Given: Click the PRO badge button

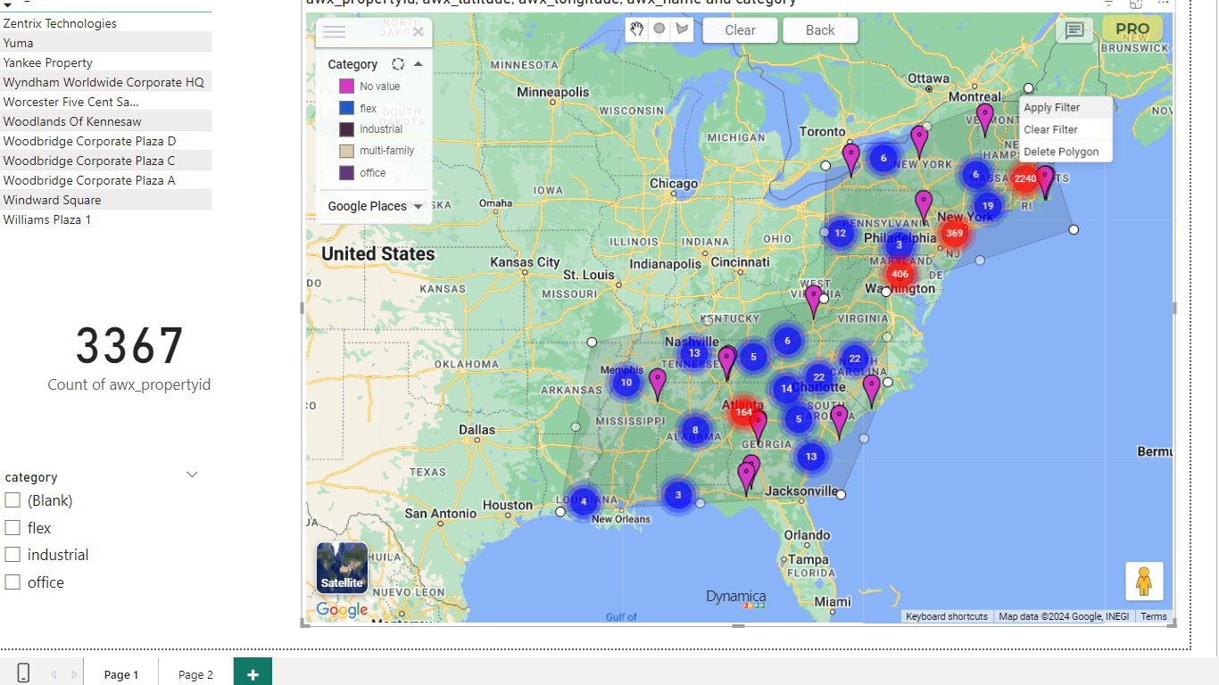Looking at the screenshot, I should click(1132, 29).
